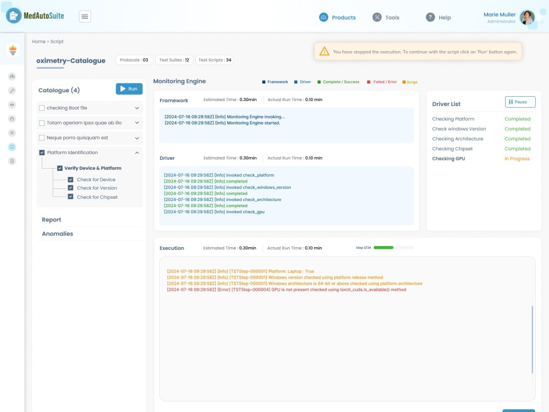The height and width of the screenshot is (412, 549).
Task: Check the 'checking Boot file' checkbox
Action: coord(42,108)
